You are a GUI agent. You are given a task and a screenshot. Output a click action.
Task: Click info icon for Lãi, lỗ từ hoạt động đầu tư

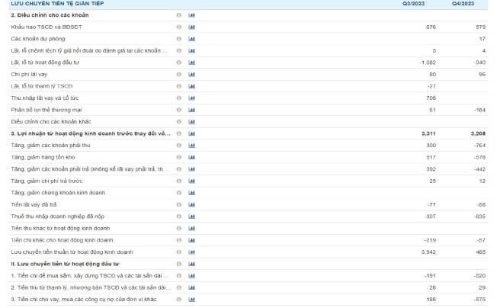pos(178,62)
